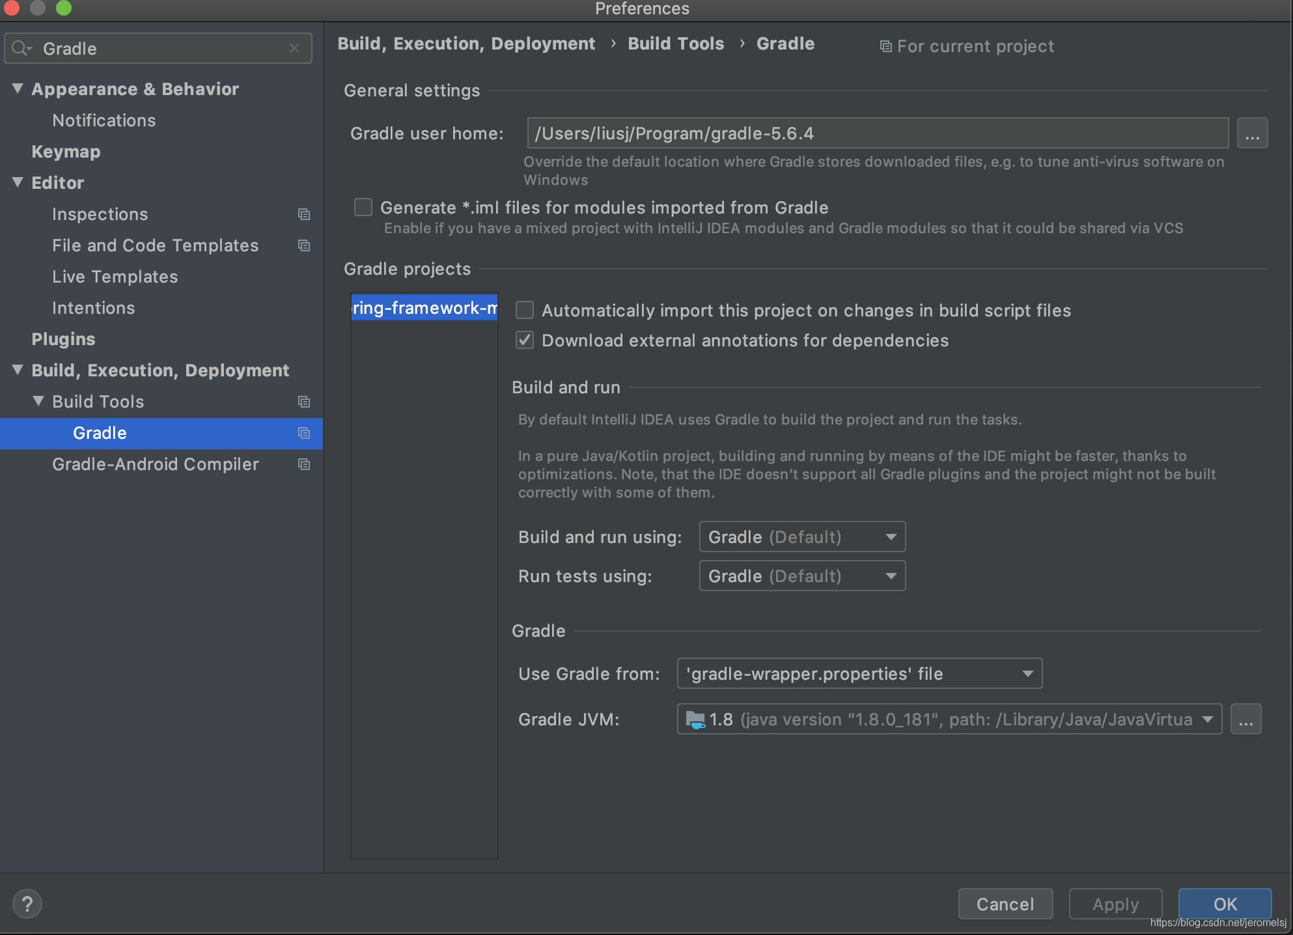Browse for Gradle JVM with ellipsis button
This screenshot has height=935, width=1293.
tap(1245, 719)
